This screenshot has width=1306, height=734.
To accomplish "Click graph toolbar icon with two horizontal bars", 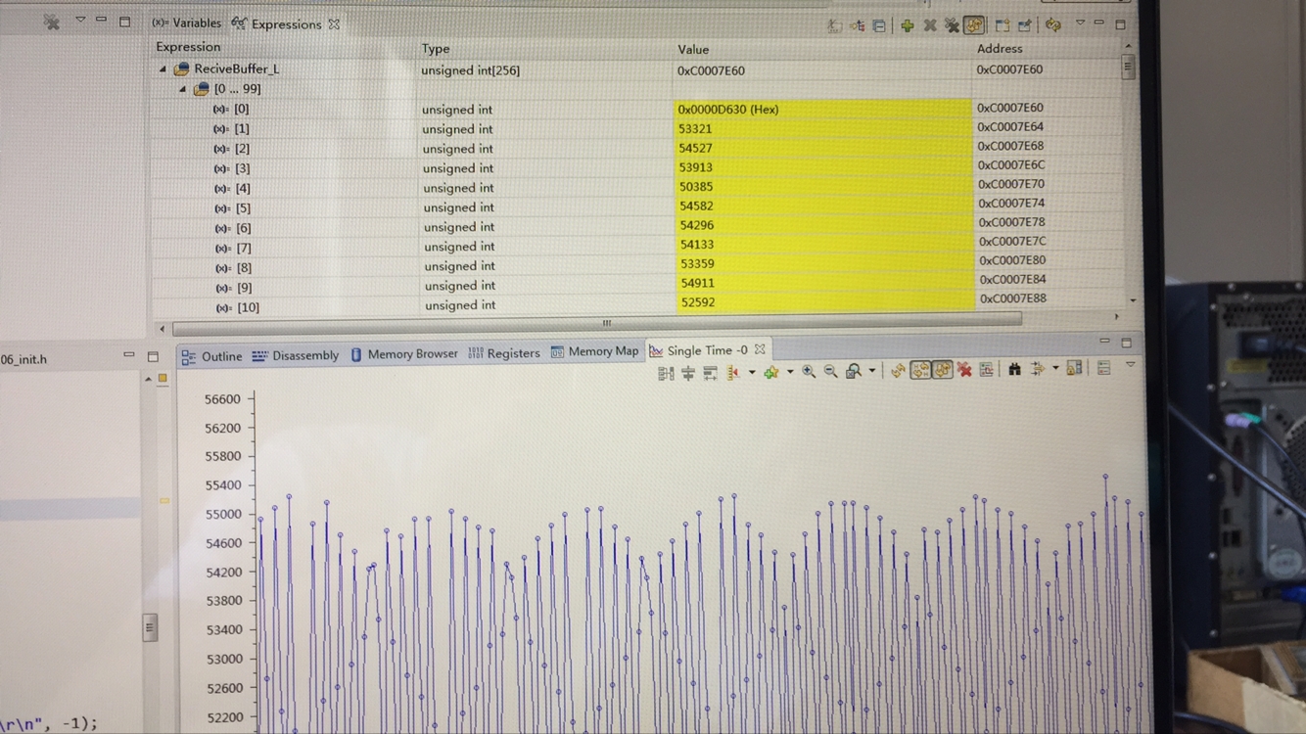I will coord(688,373).
